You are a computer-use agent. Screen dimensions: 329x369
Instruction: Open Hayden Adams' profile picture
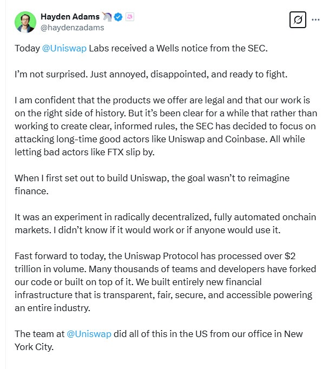pyautogui.click(x=25, y=22)
